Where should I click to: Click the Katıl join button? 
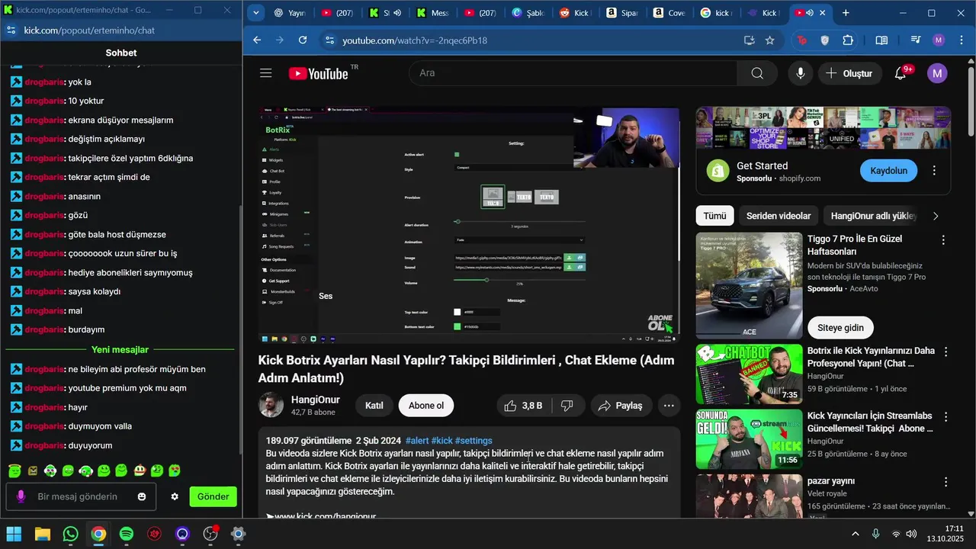pos(374,406)
